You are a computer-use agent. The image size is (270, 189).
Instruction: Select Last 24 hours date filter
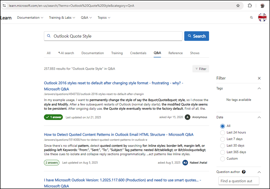222,133
